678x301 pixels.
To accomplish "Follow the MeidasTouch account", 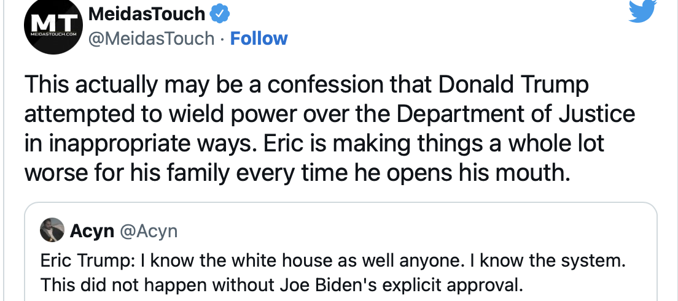I will [x=259, y=39].
